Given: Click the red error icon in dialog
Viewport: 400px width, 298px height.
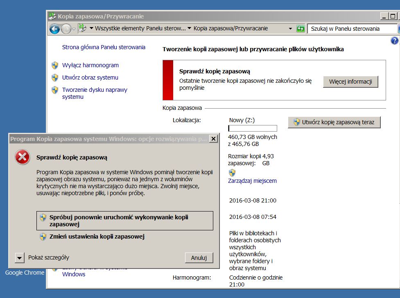Looking at the screenshot, I should (23, 157).
